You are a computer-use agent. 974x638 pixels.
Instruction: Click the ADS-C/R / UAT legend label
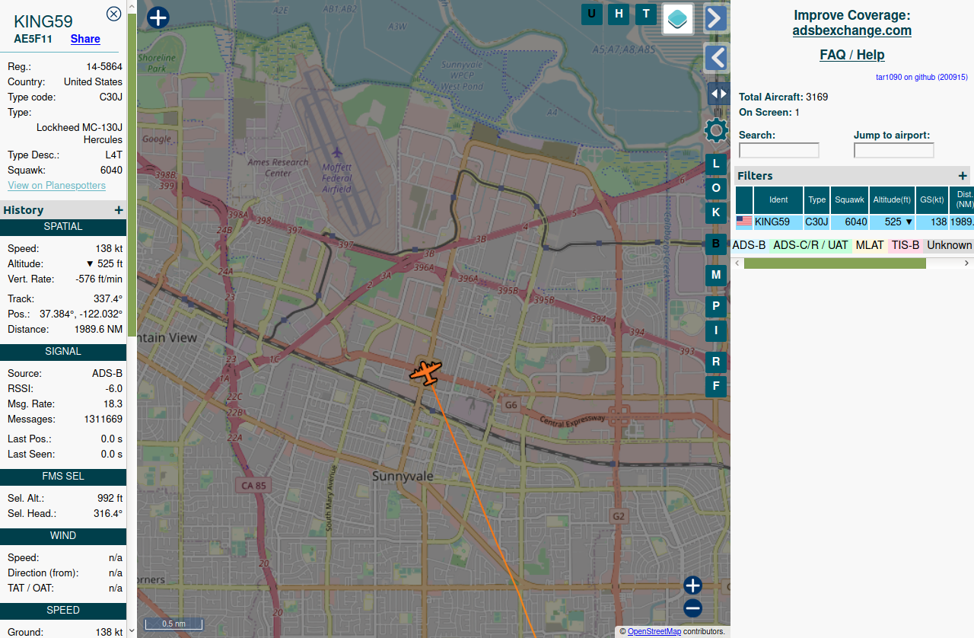(x=810, y=245)
